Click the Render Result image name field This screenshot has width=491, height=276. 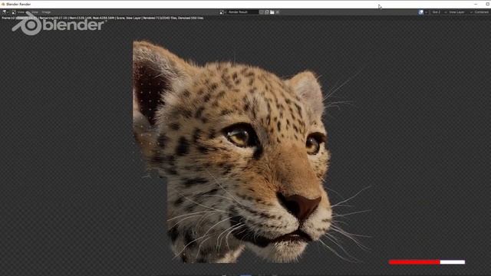point(242,12)
